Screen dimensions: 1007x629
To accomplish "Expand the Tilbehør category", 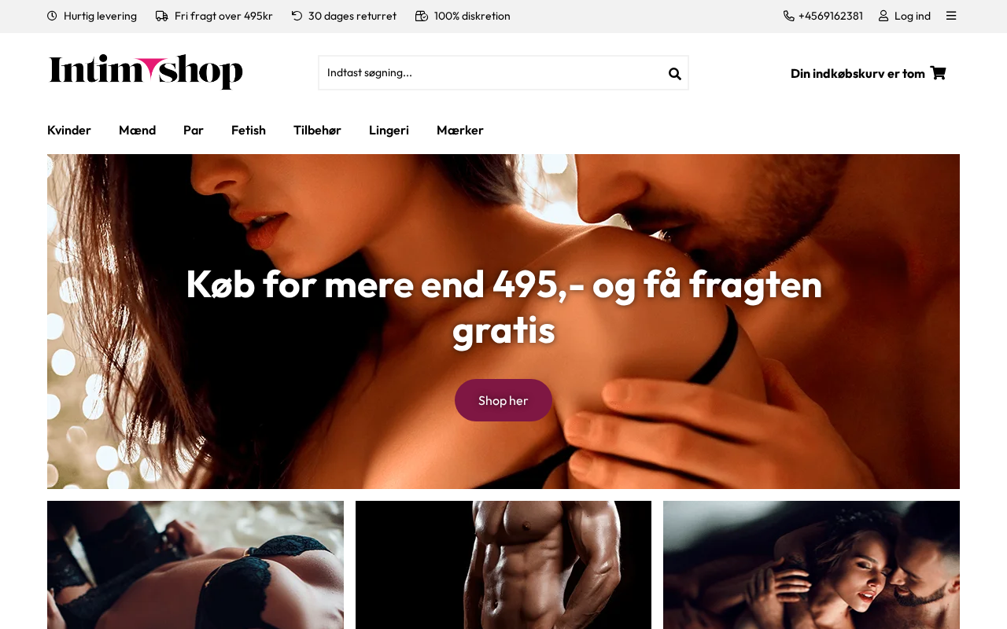I will pos(317,131).
